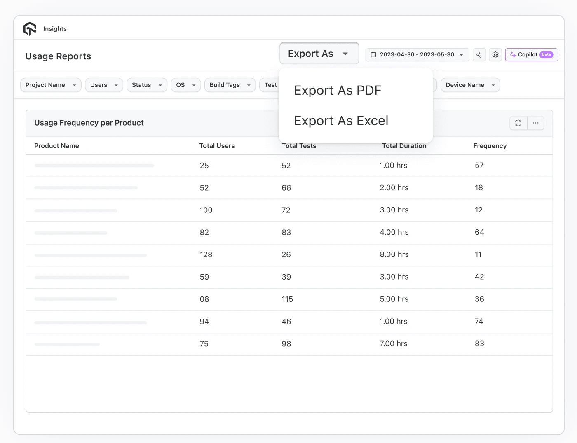Open the three-dot menu on the usage table
Screen dimensions: 577x443
[536, 123]
